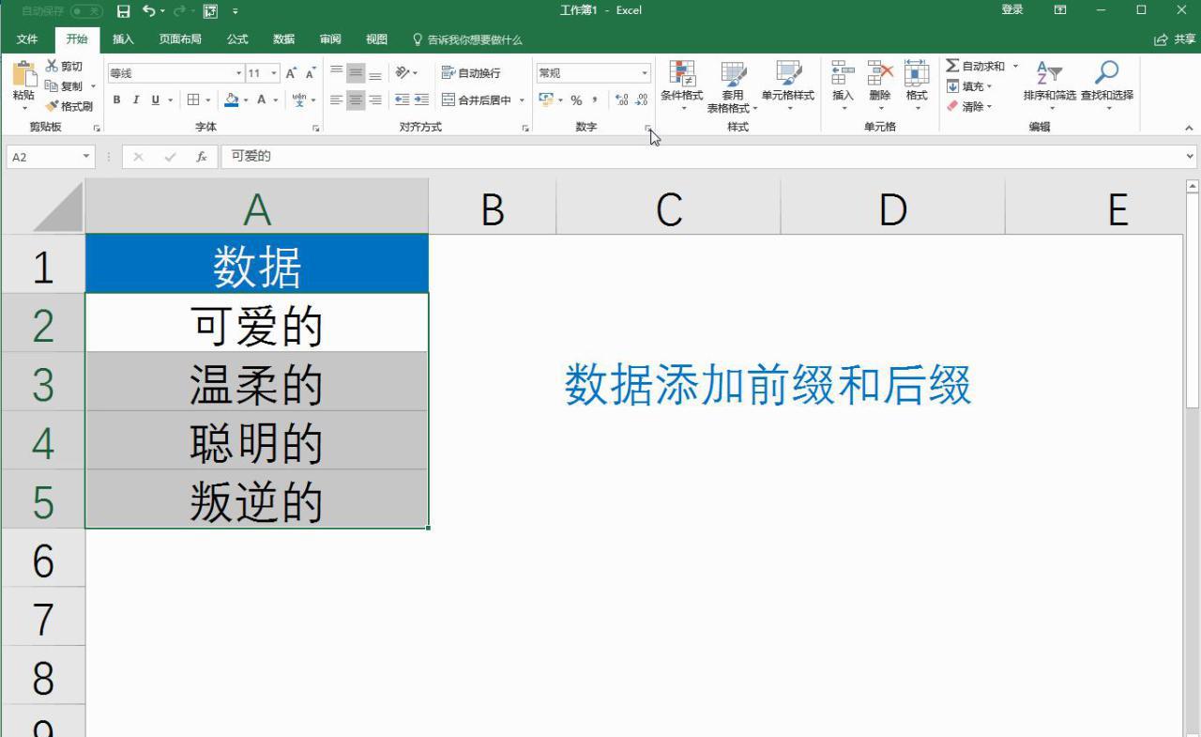
Task: Apply percent style (%) format
Action: [576, 100]
